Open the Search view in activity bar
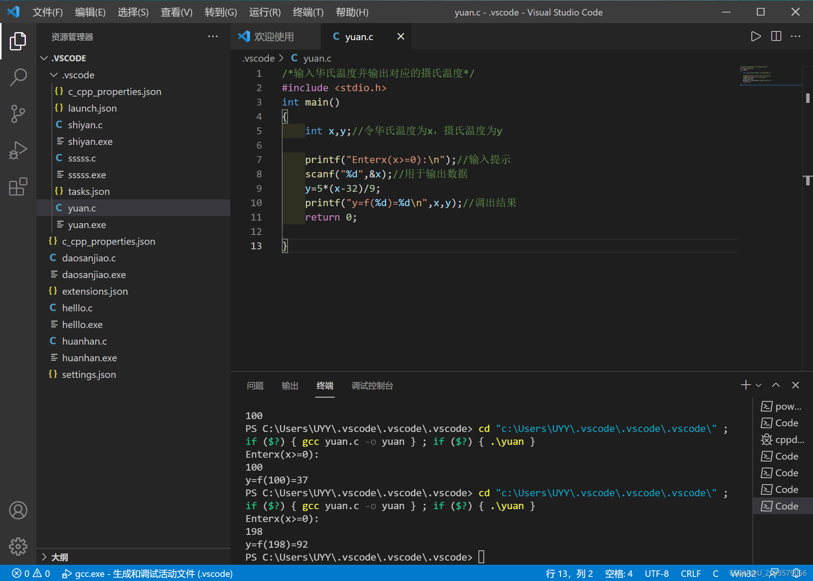Image resolution: width=813 pixels, height=581 pixels. pos(18,77)
